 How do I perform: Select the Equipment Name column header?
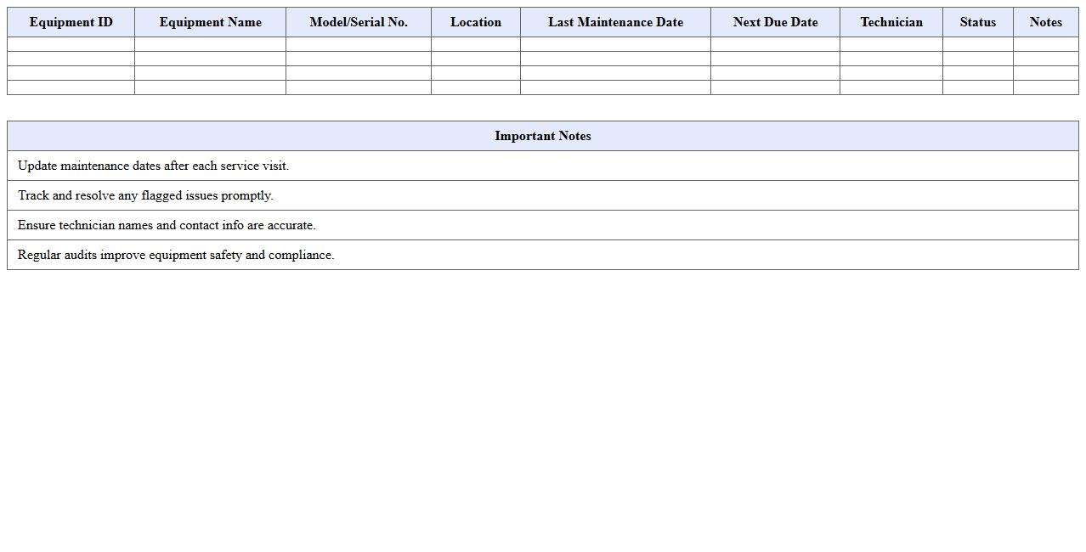coord(210,22)
